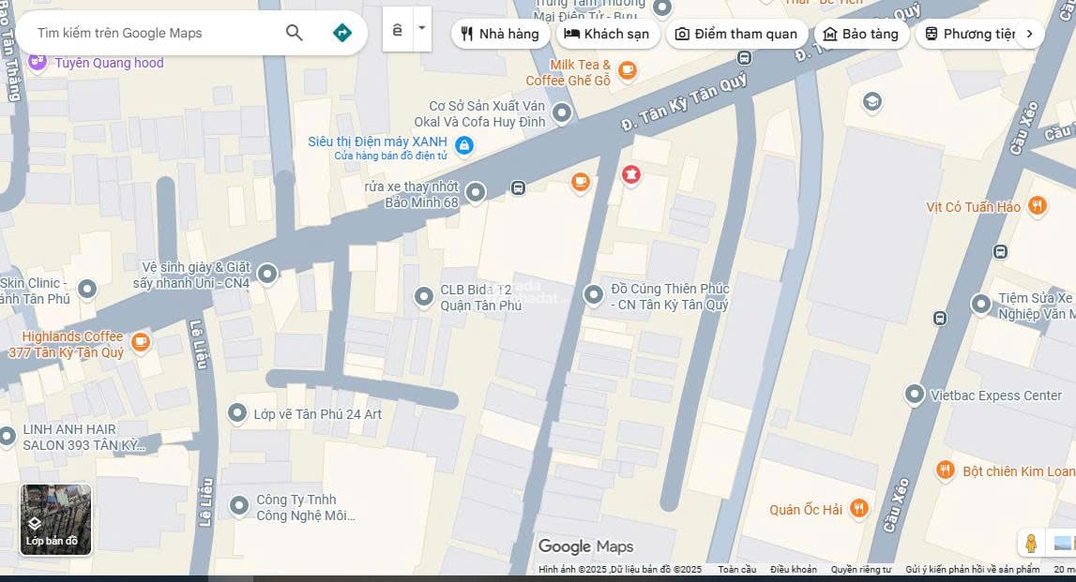1076x582 pixels.
Task: Open the input method dropdown arrow
Action: pyautogui.click(x=421, y=28)
